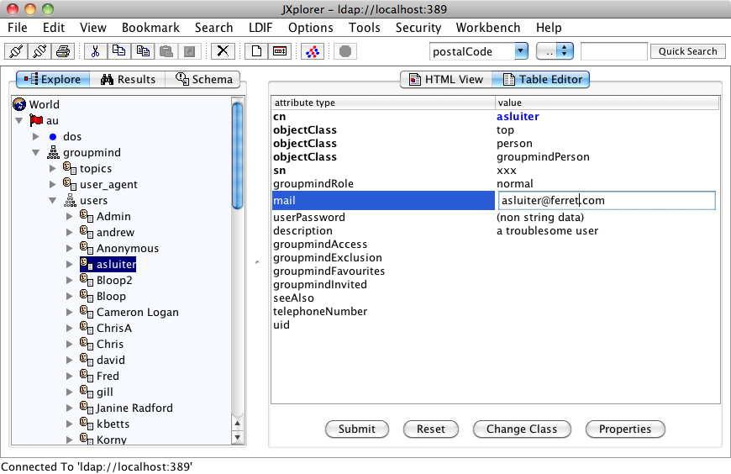Click the person icon beside kbetts

click(87, 424)
